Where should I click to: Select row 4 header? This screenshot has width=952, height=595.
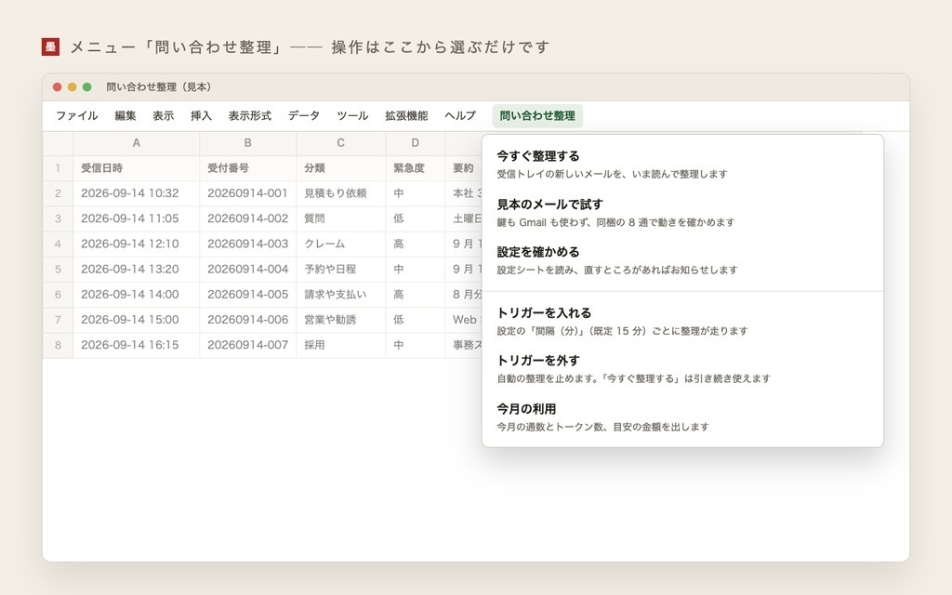58,245
